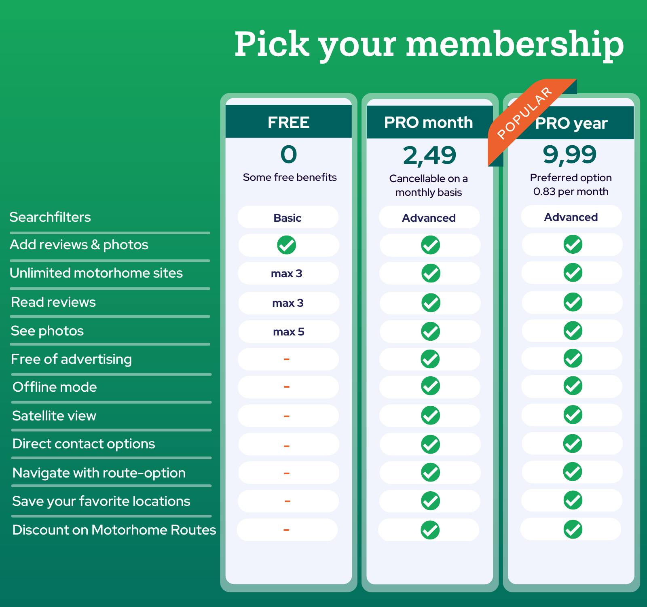Click the Basic searchfilters pill

288,217
